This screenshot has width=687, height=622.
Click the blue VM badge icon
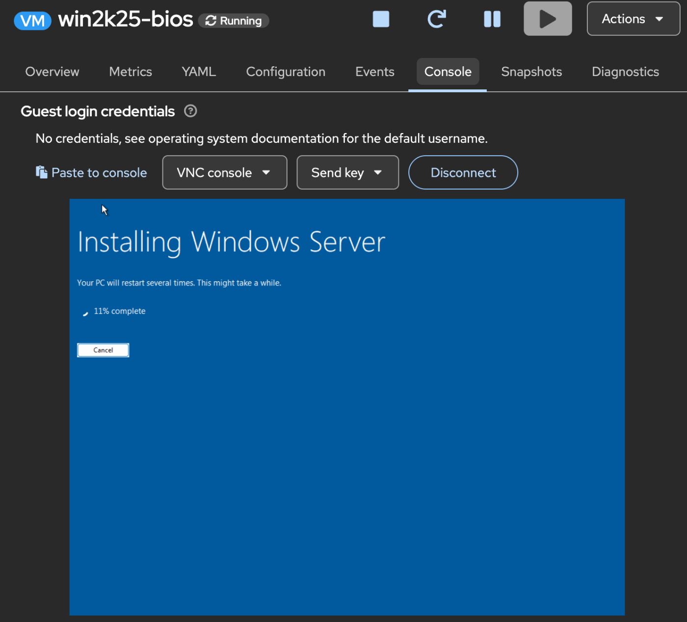[32, 21]
